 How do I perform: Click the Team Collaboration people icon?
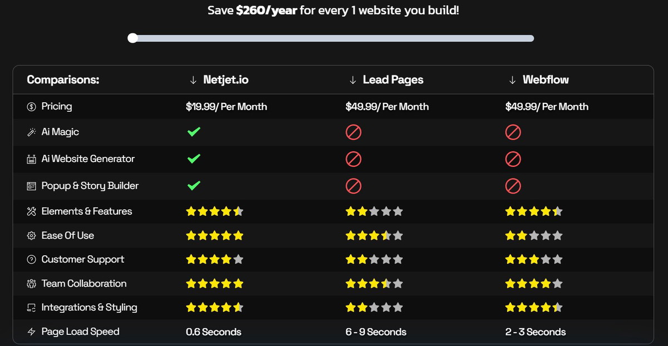click(31, 284)
